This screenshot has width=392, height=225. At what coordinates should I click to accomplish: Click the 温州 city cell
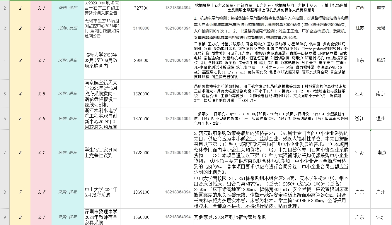coord(381,119)
